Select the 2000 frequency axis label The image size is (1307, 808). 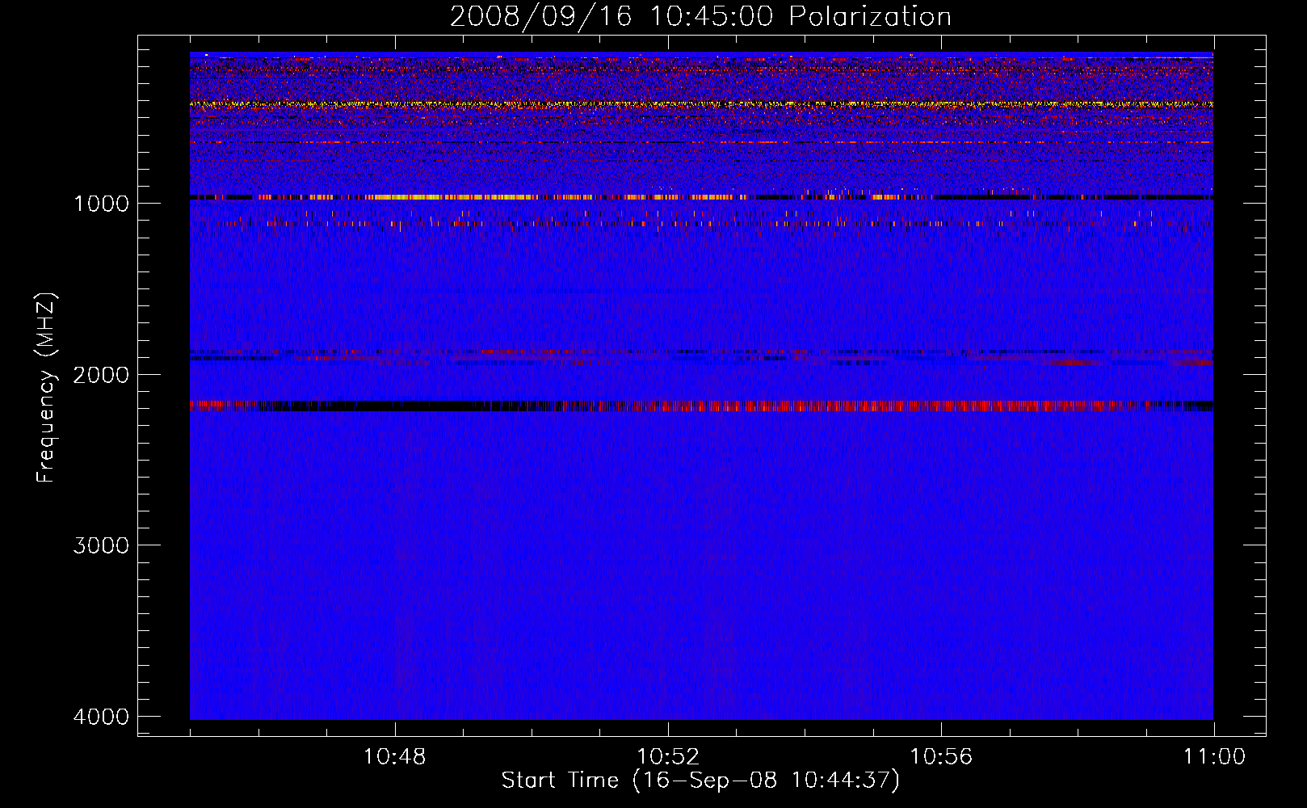point(101,375)
